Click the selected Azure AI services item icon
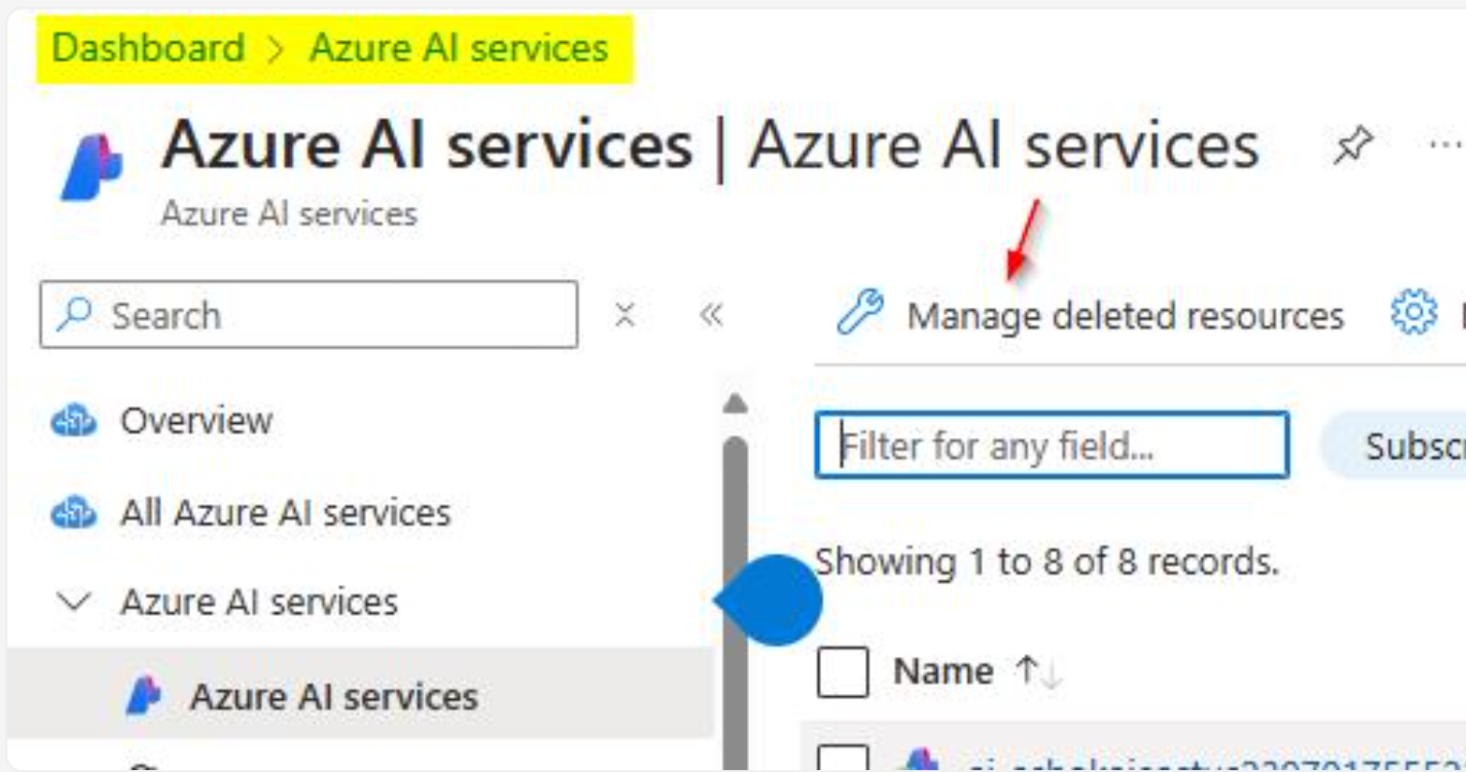This screenshot has height=772, width=1466. 143,696
